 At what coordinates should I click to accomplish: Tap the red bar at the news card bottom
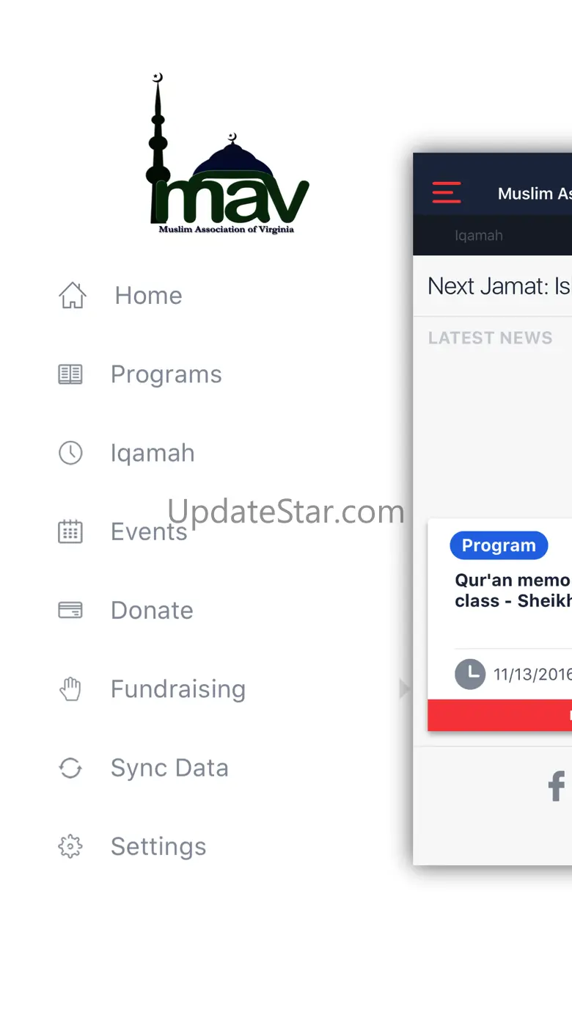tap(499, 715)
